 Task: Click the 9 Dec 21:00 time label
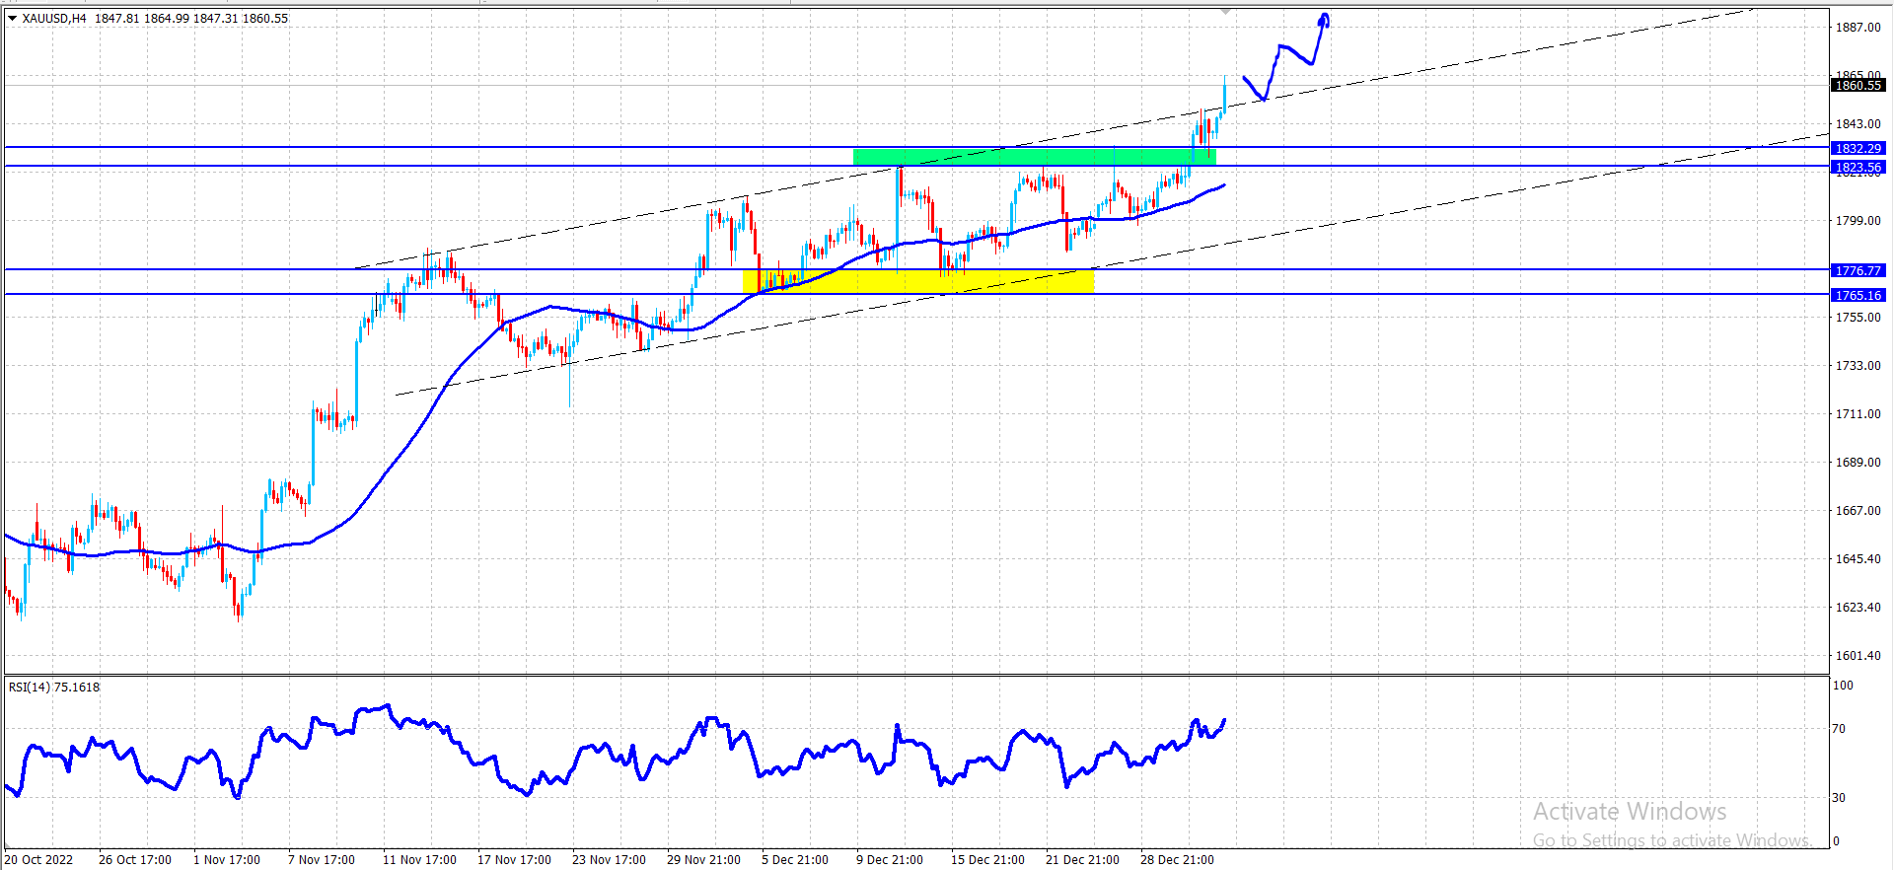pos(890,859)
